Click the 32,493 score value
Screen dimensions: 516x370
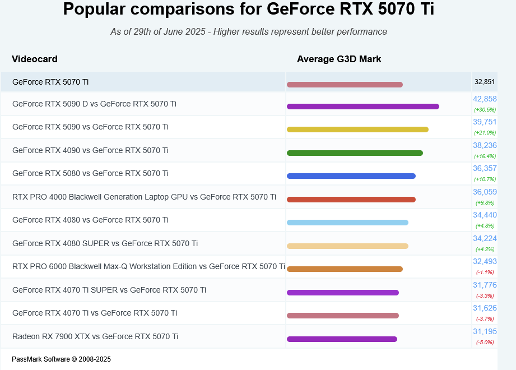click(x=485, y=262)
